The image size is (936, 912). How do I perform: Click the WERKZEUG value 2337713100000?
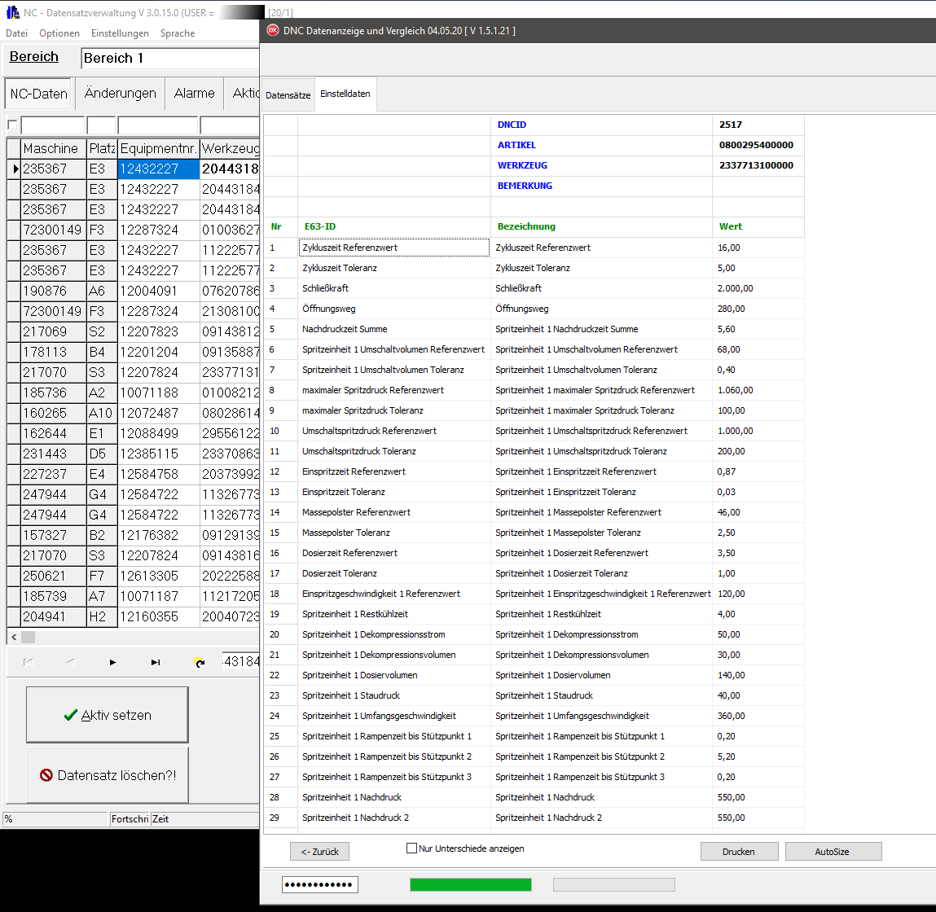point(758,165)
